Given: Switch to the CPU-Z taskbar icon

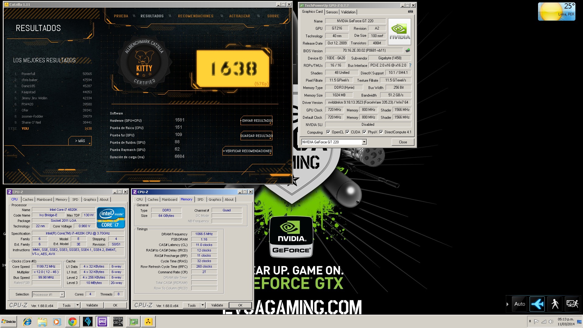Looking at the screenshot, I should coord(103,322).
